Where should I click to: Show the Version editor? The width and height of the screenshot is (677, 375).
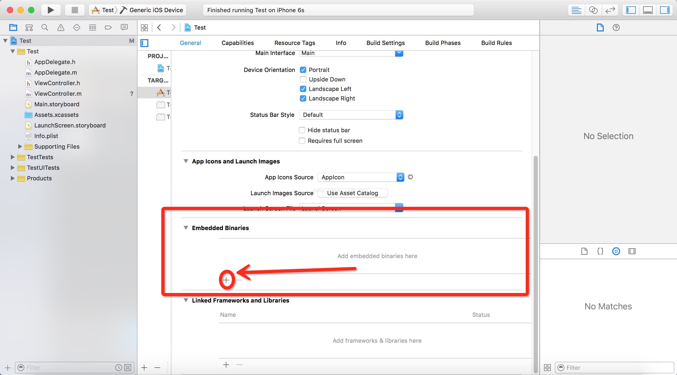click(x=610, y=10)
